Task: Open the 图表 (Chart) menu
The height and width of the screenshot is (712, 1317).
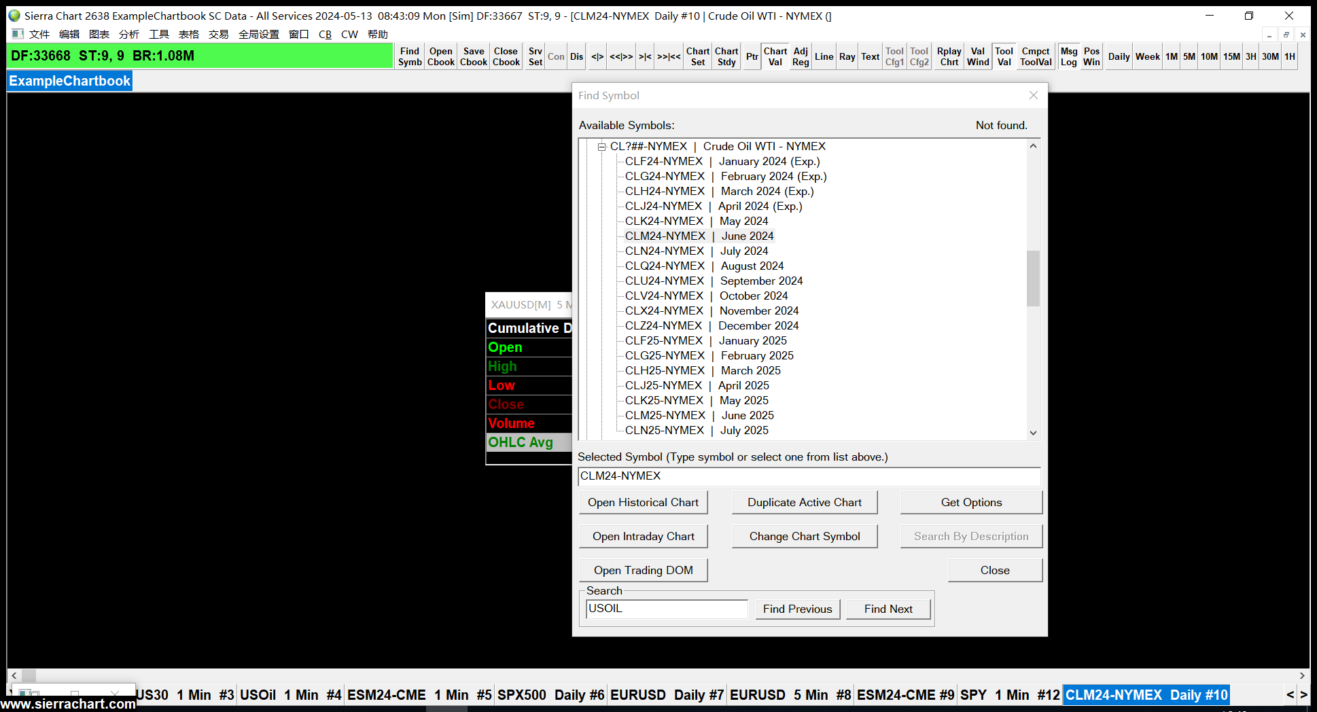Action: (x=99, y=35)
